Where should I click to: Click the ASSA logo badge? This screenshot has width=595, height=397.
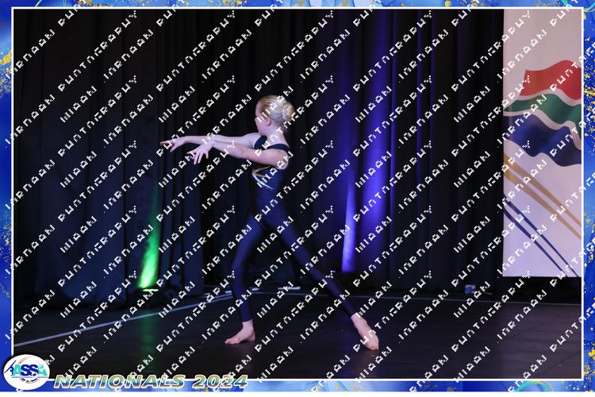[26, 372]
